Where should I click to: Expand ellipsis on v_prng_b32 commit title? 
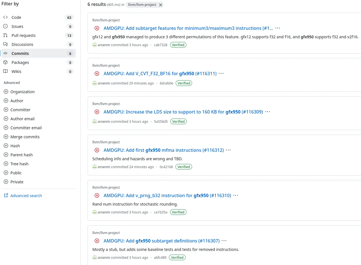click(236, 195)
